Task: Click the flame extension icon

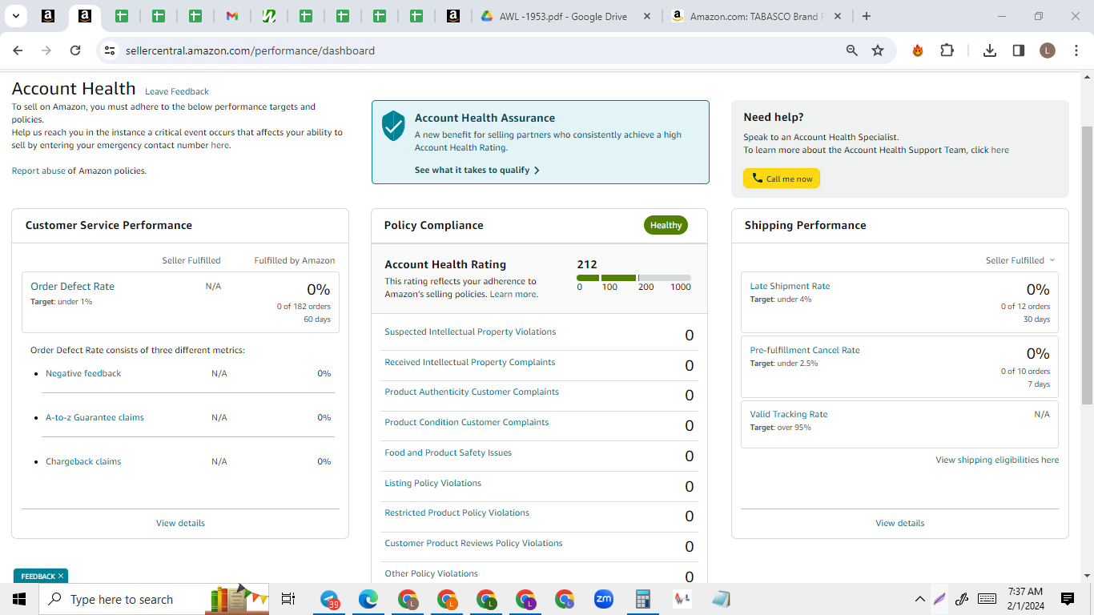Action: (918, 50)
